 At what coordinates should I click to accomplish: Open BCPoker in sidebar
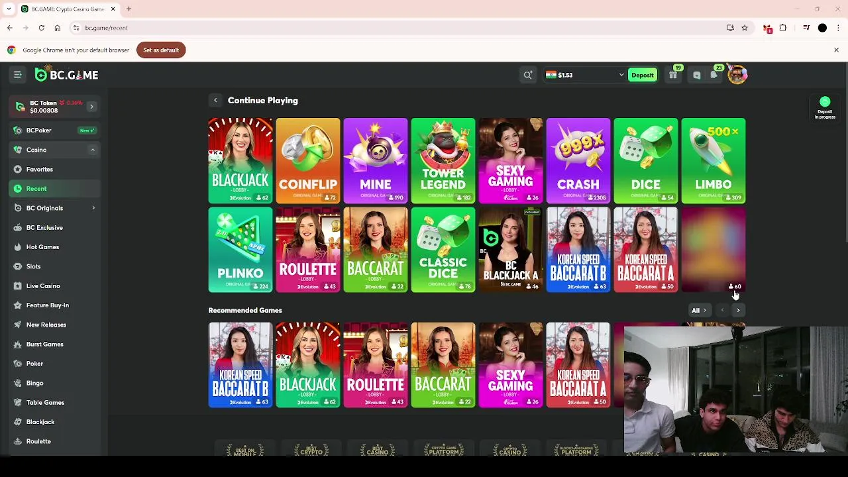[55, 131]
